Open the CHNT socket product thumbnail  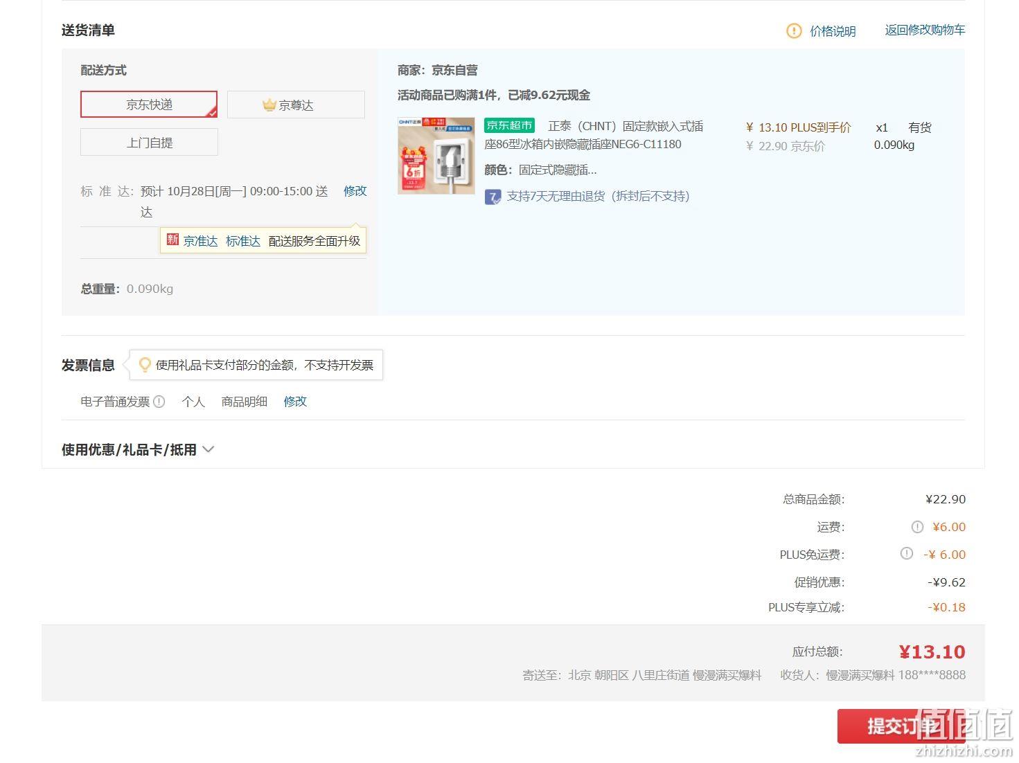pyautogui.click(x=436, y=155)
